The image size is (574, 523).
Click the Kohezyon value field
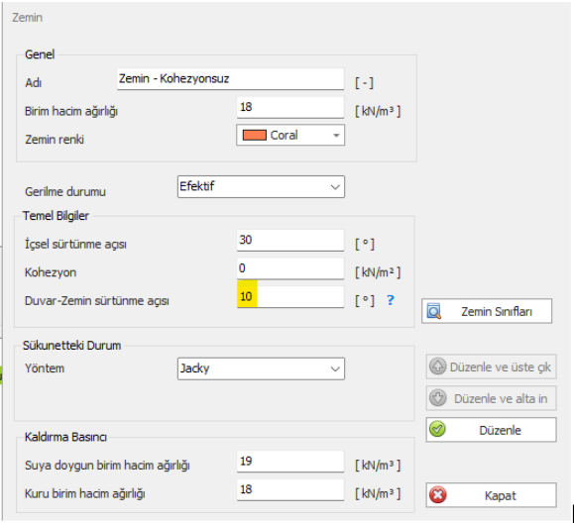click(290, 268)
